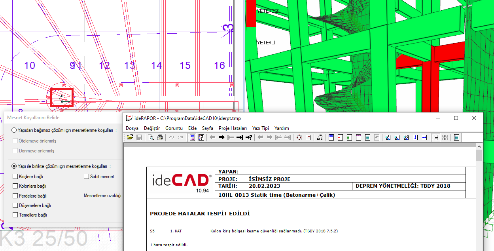
Task: Click the teal table grid page icon
Action: click(367, 137)
